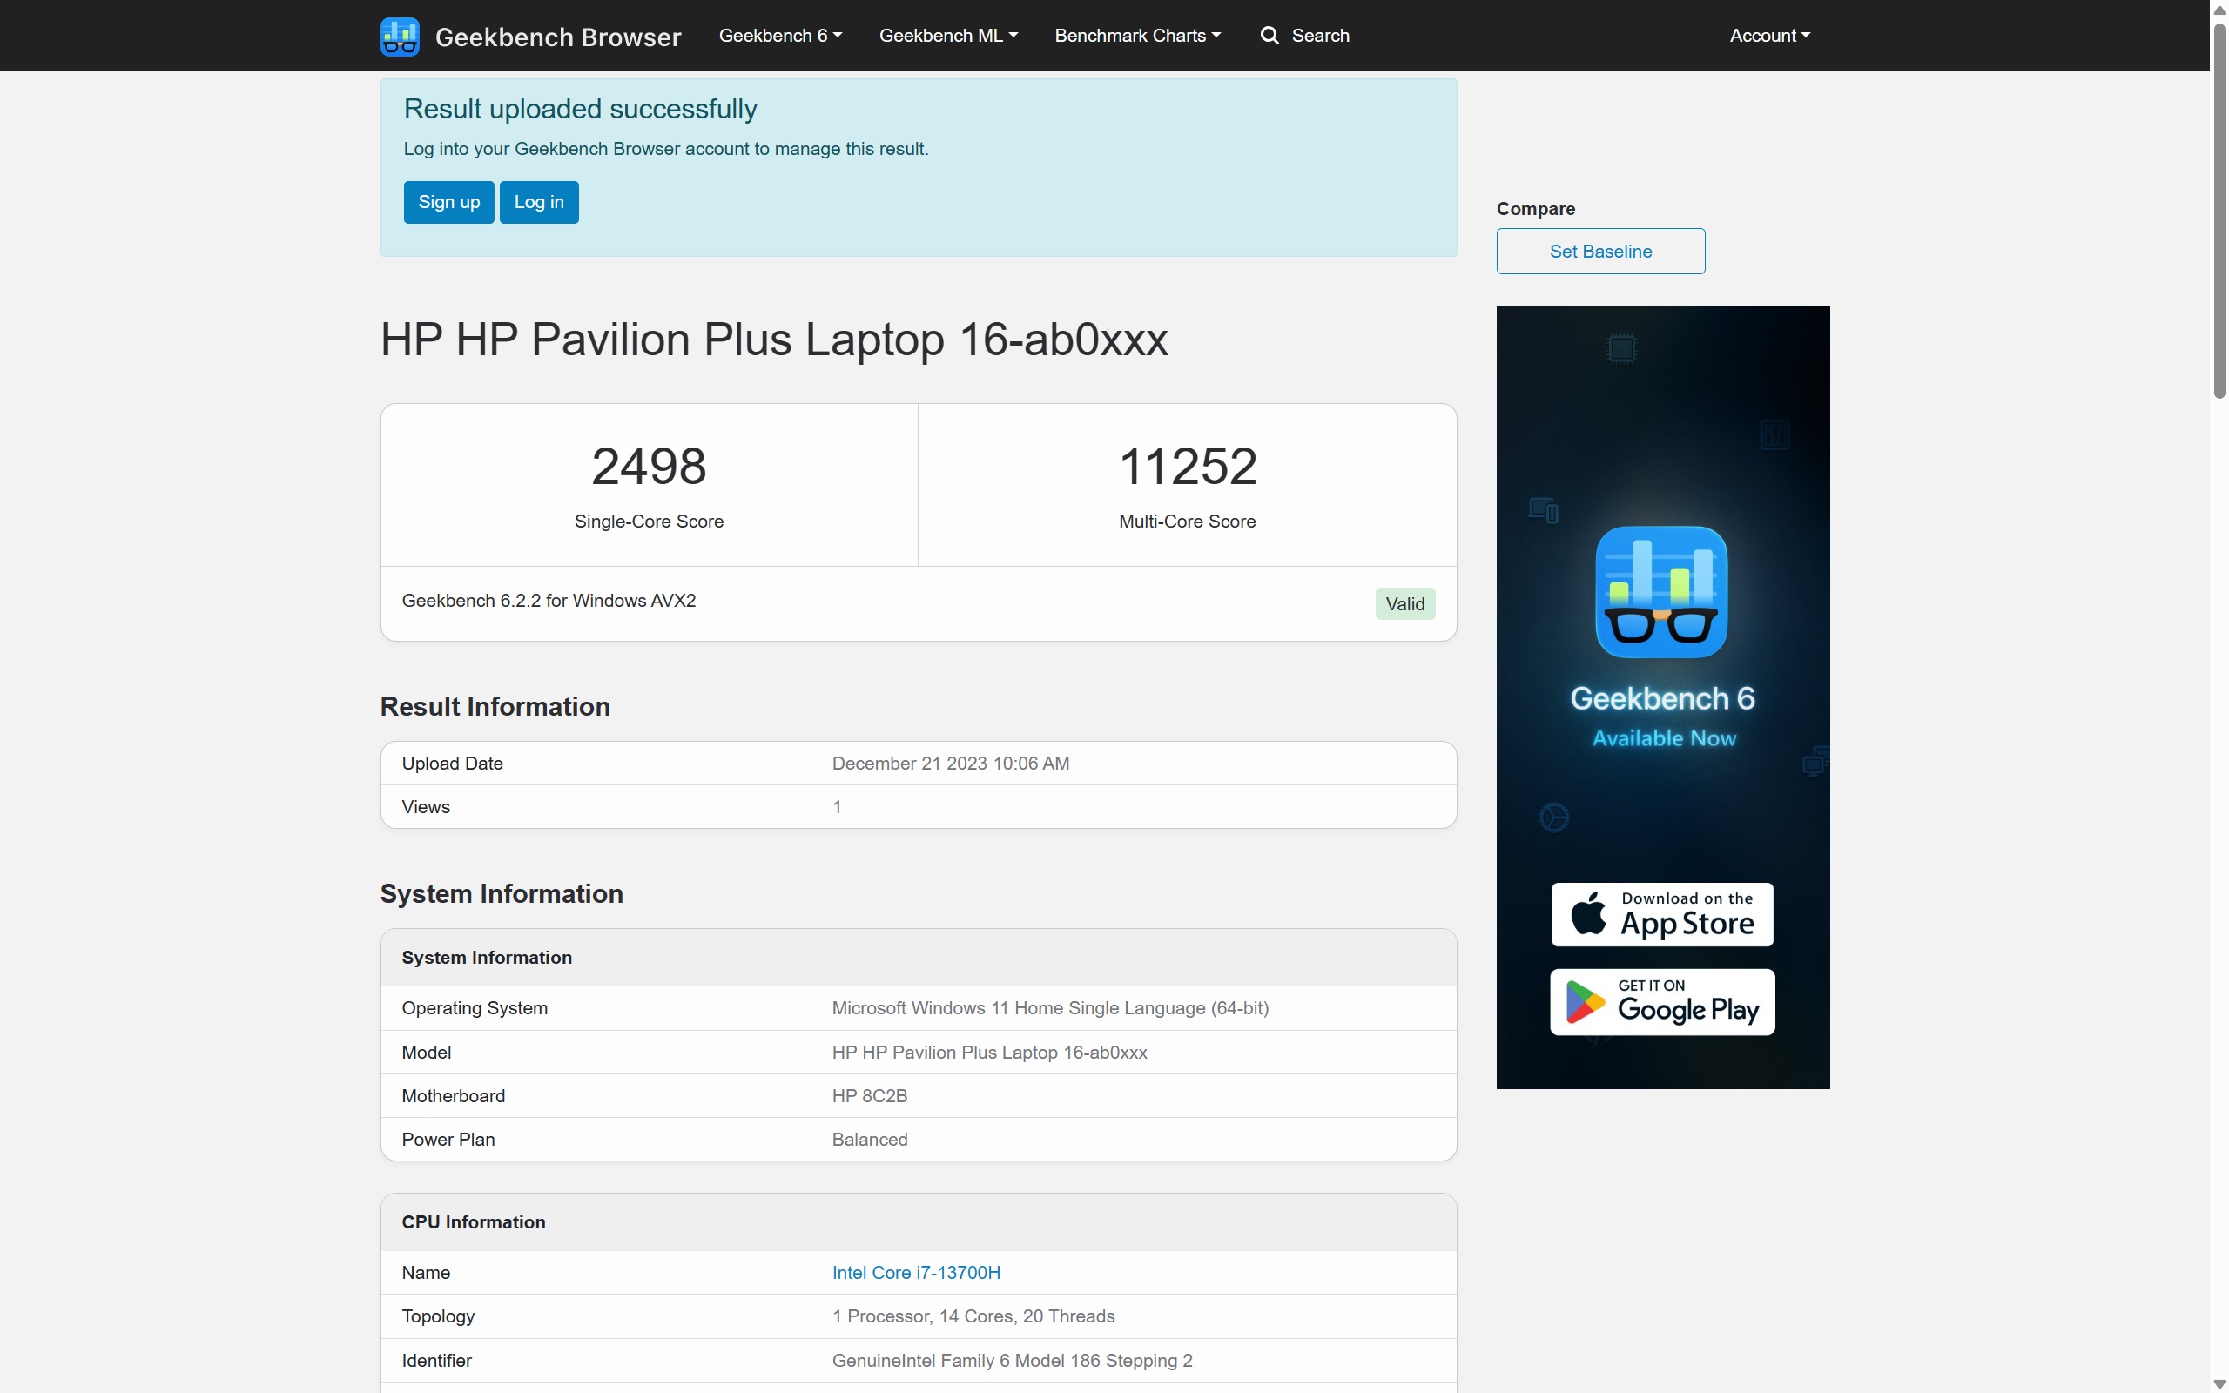Click the multi-core score 11252
This screenshot has height=1393, width=2229.
[1188, 466]
